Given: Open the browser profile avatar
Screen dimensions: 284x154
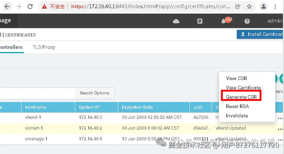Looking at the screenshot, I should click(x=264, y=7).
